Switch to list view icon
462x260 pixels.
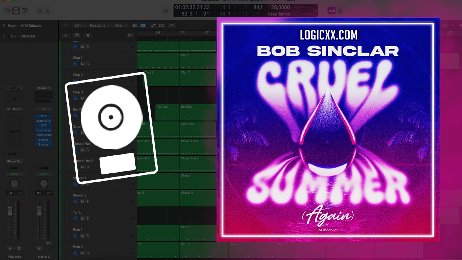tap(143, 25)
